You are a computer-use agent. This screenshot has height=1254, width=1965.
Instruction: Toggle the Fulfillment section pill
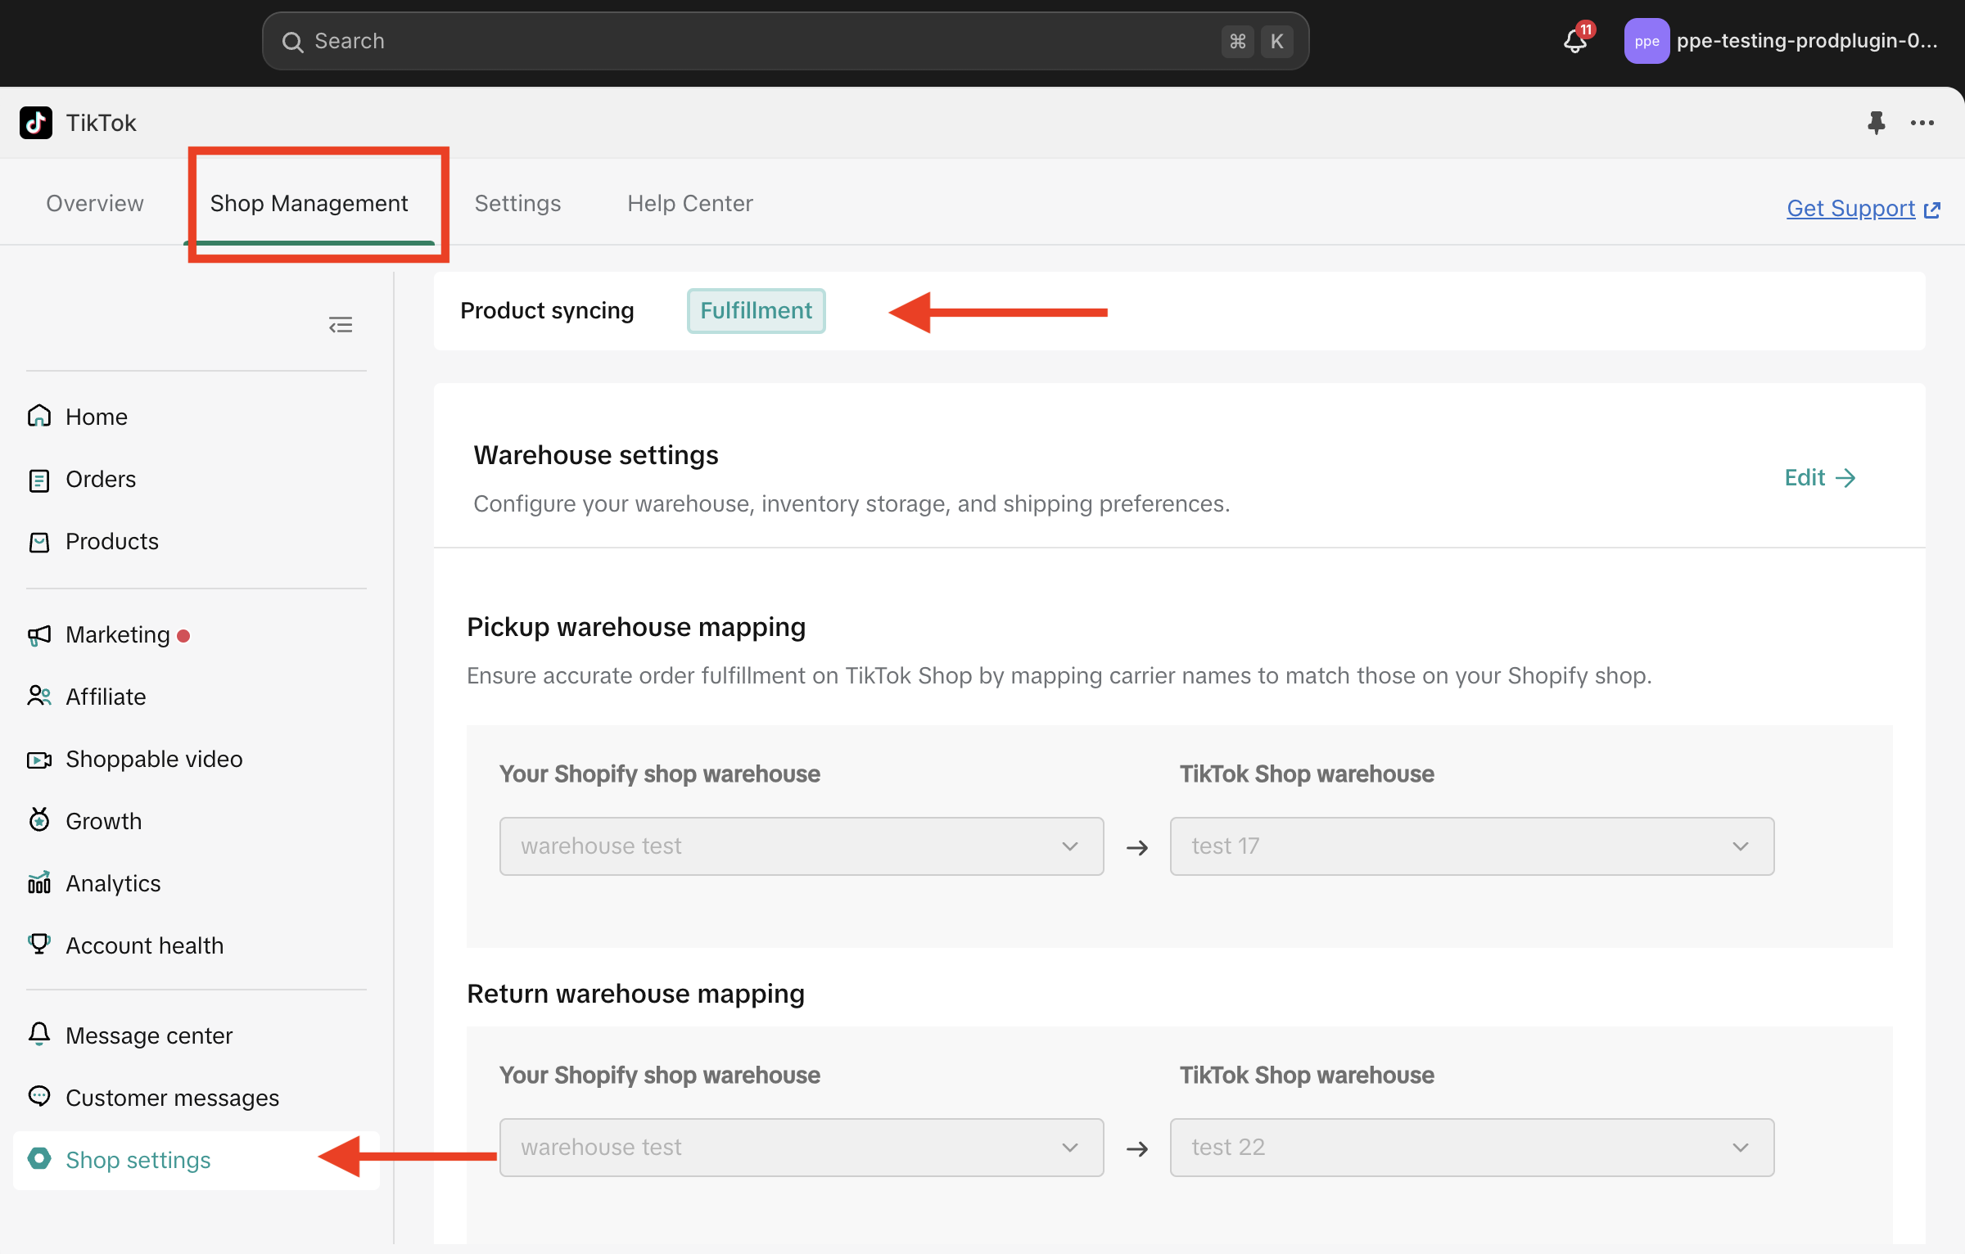[x=756, y=311]
